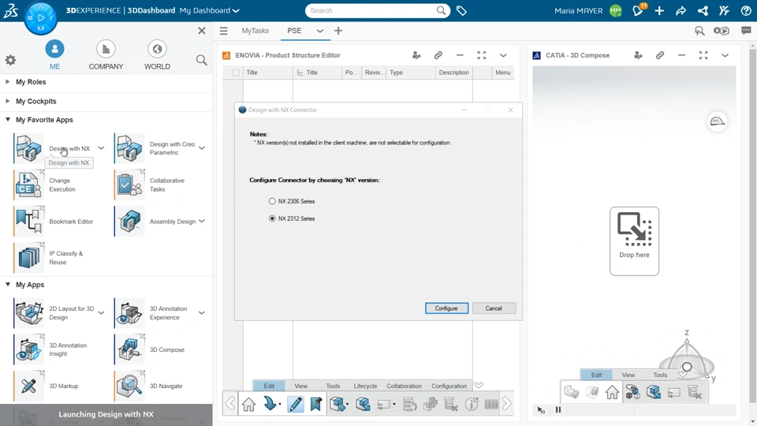Open the 3DEXPERIENCE compass

tap(40, 18)
